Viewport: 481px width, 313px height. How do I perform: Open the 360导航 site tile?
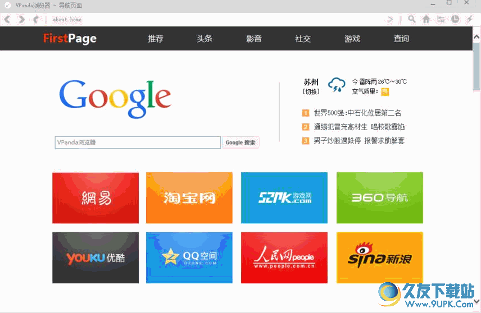pyautogui.click(x=380, y=198)
